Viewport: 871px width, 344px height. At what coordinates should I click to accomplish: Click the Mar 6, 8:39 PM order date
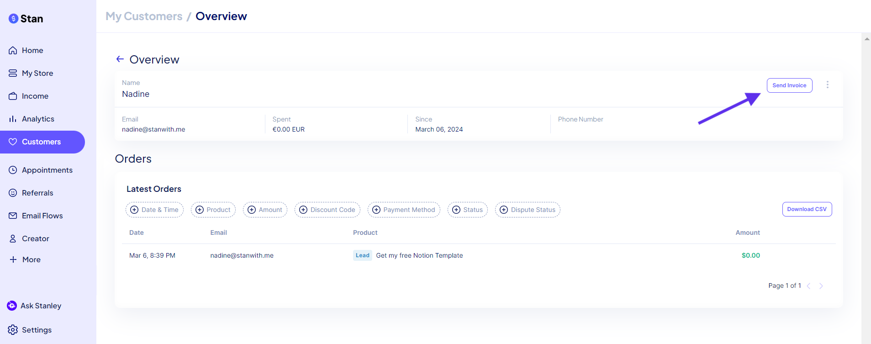pos(152,255)
